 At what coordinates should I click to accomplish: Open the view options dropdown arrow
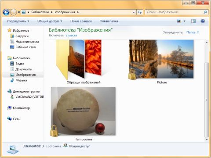pos(185,21)
